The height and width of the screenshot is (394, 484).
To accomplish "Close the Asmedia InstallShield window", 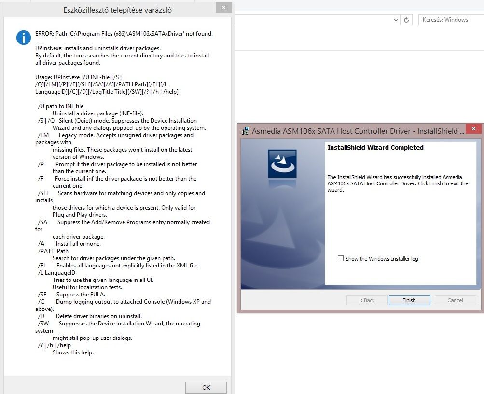I will click(473, 128).
